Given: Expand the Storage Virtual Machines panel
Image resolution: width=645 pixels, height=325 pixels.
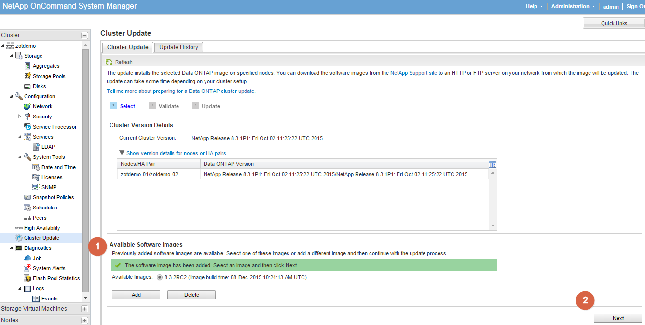Looking at the screenshot, I should click(x=84, y=309).
